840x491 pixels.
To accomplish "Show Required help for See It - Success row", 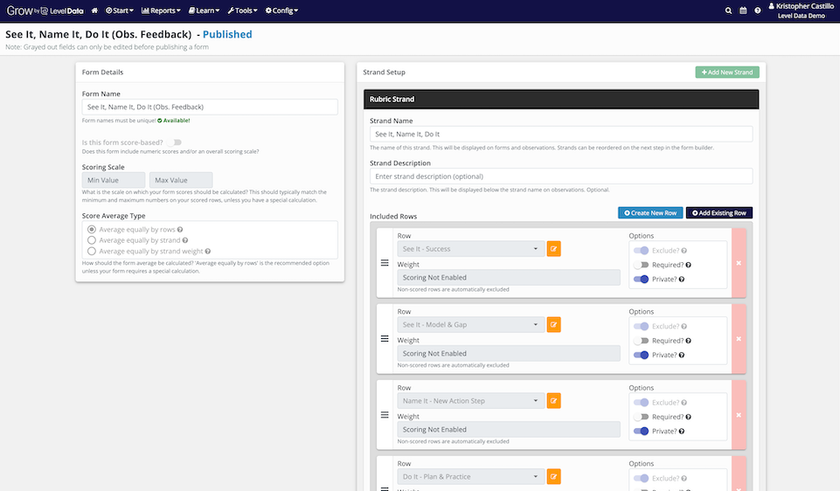I will [689, 265].
